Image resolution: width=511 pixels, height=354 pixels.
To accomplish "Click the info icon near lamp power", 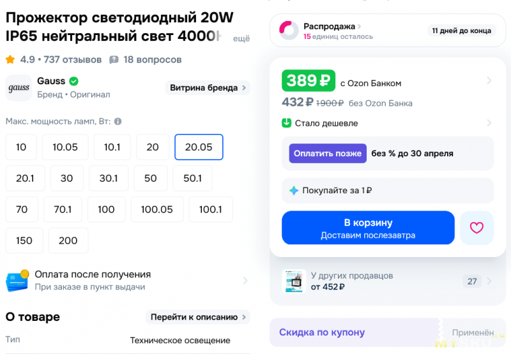I will (x=118, y=121).
